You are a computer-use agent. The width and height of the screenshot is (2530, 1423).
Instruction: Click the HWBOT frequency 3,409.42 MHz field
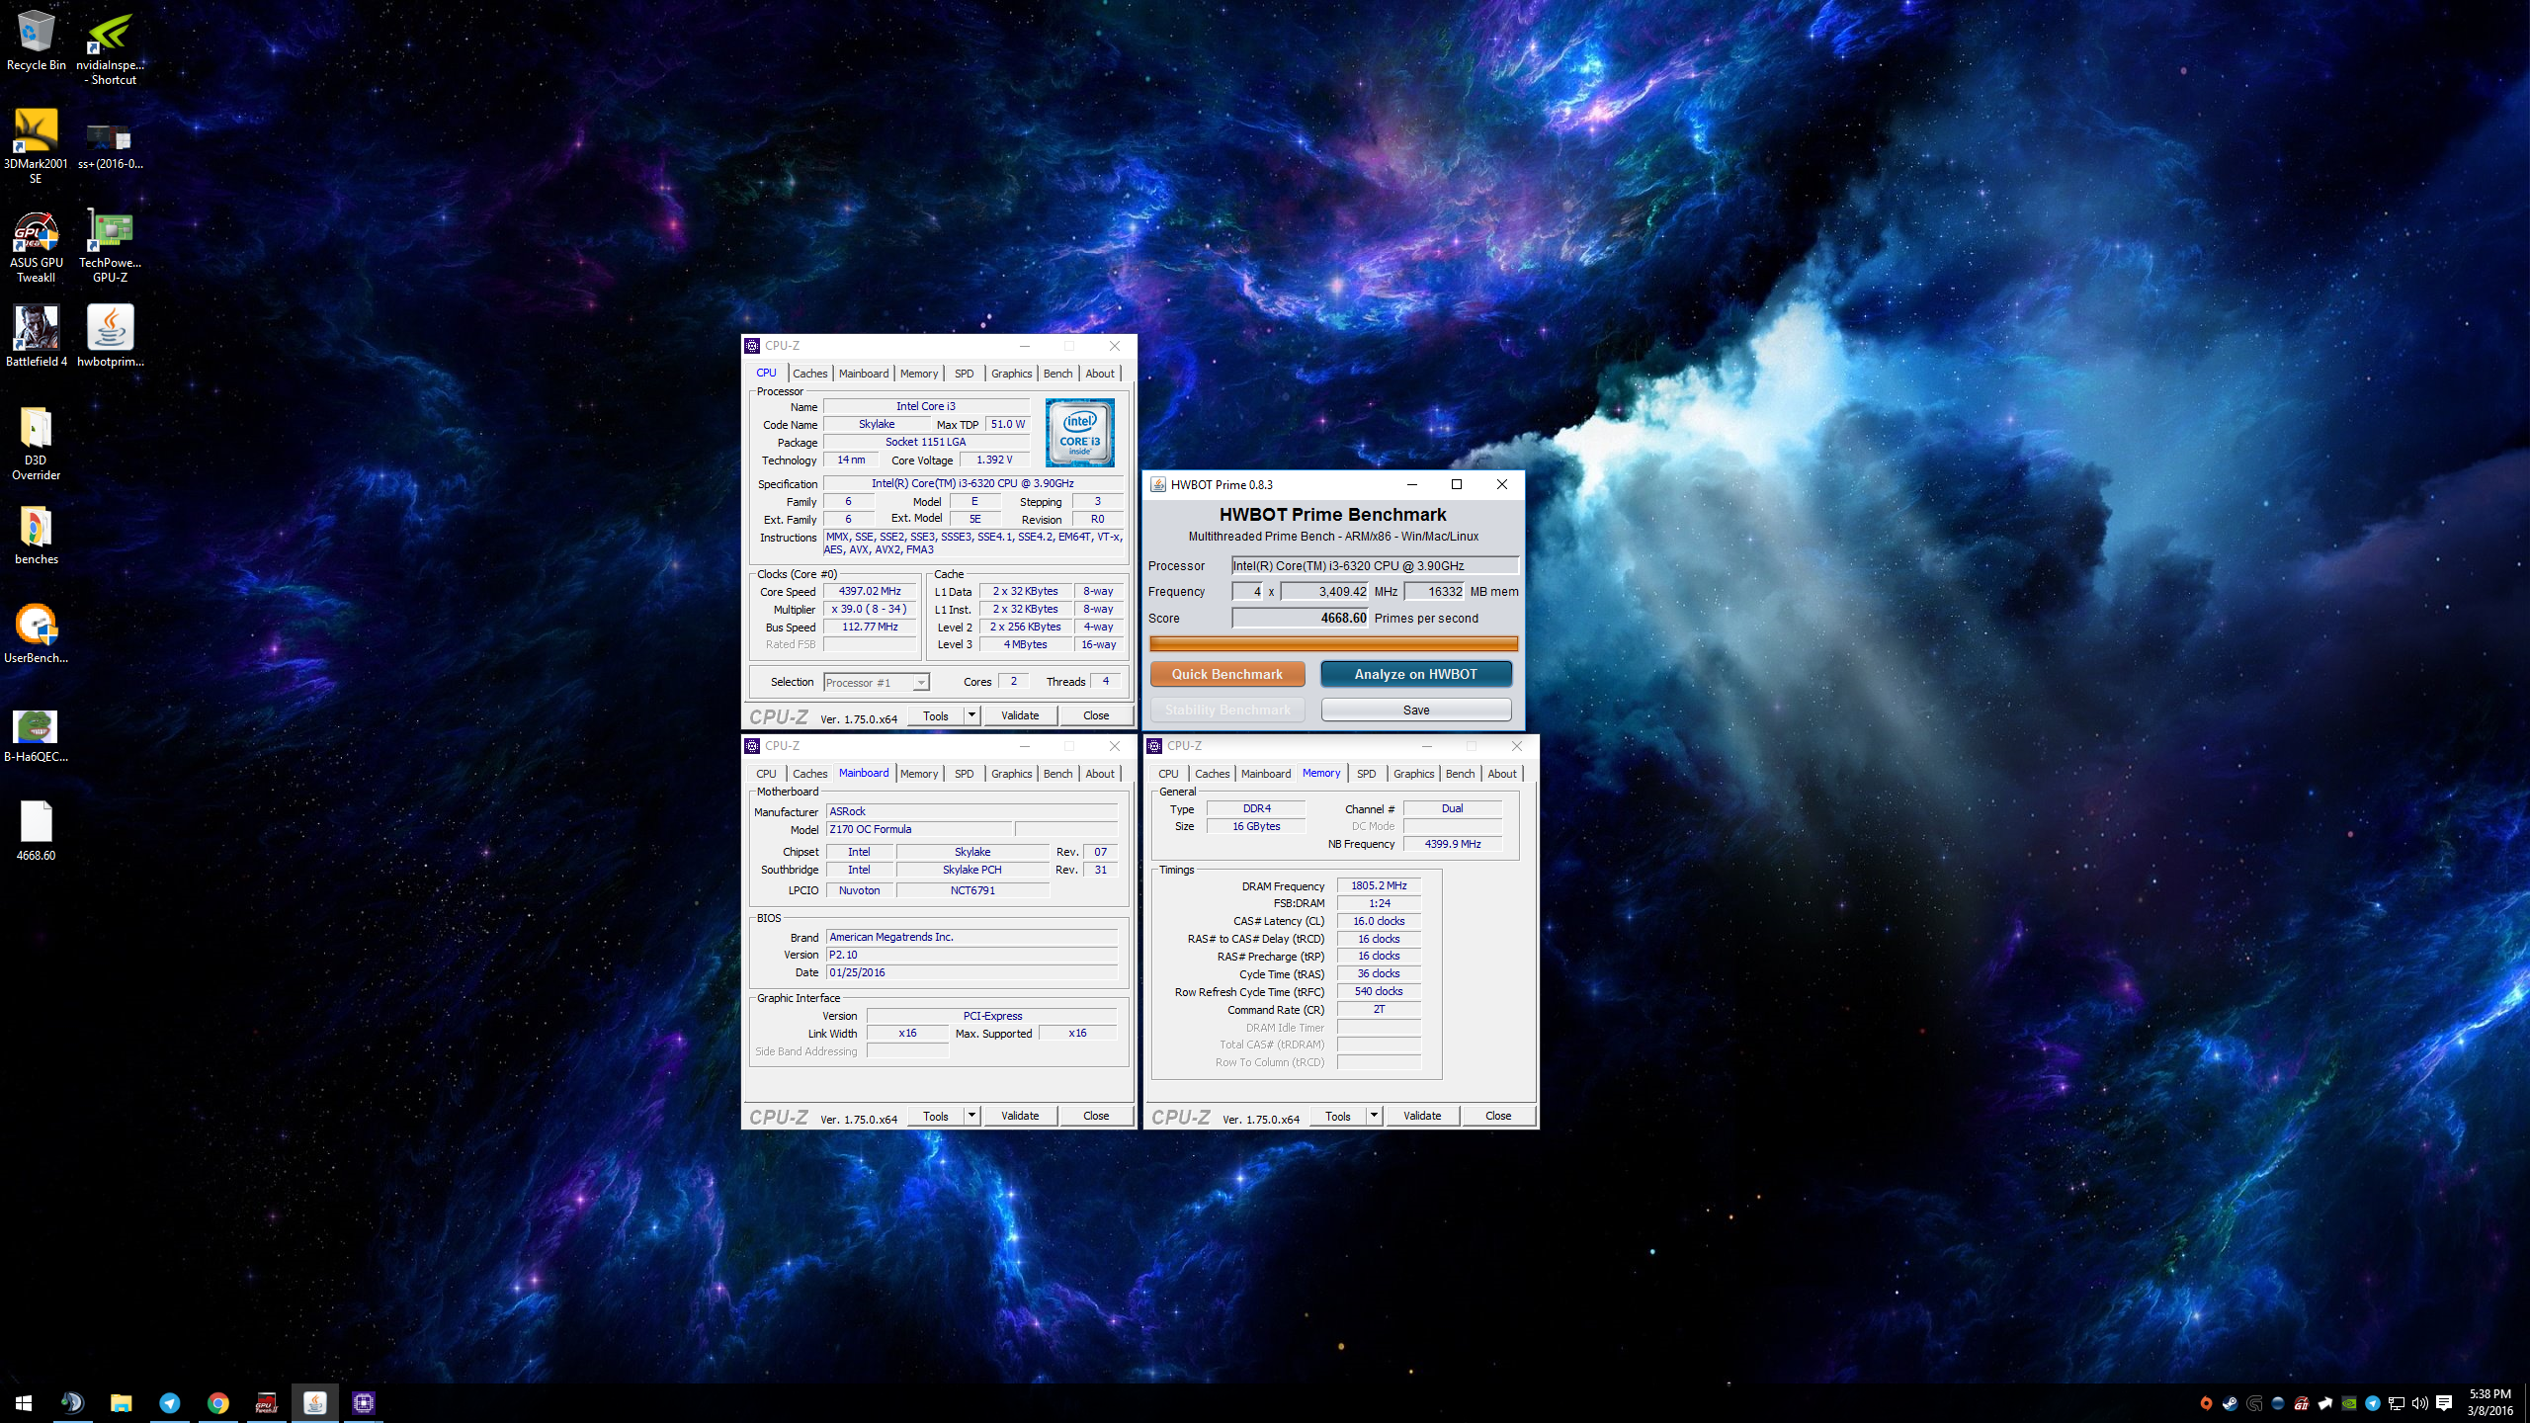[x=1324, y=591]
